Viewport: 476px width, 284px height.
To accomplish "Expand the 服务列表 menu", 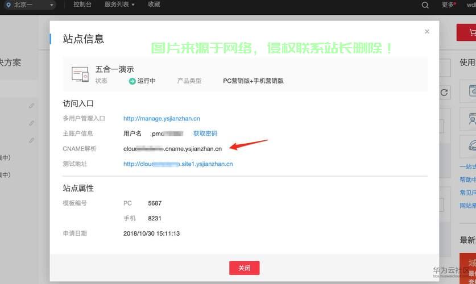I will (119, 5).
